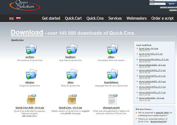Click the Get more info link
The image size is (177, 125).
pos(30,116)
